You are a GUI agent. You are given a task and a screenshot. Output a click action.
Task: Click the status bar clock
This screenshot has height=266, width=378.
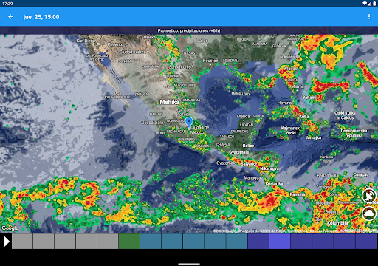tap(7, 4)
